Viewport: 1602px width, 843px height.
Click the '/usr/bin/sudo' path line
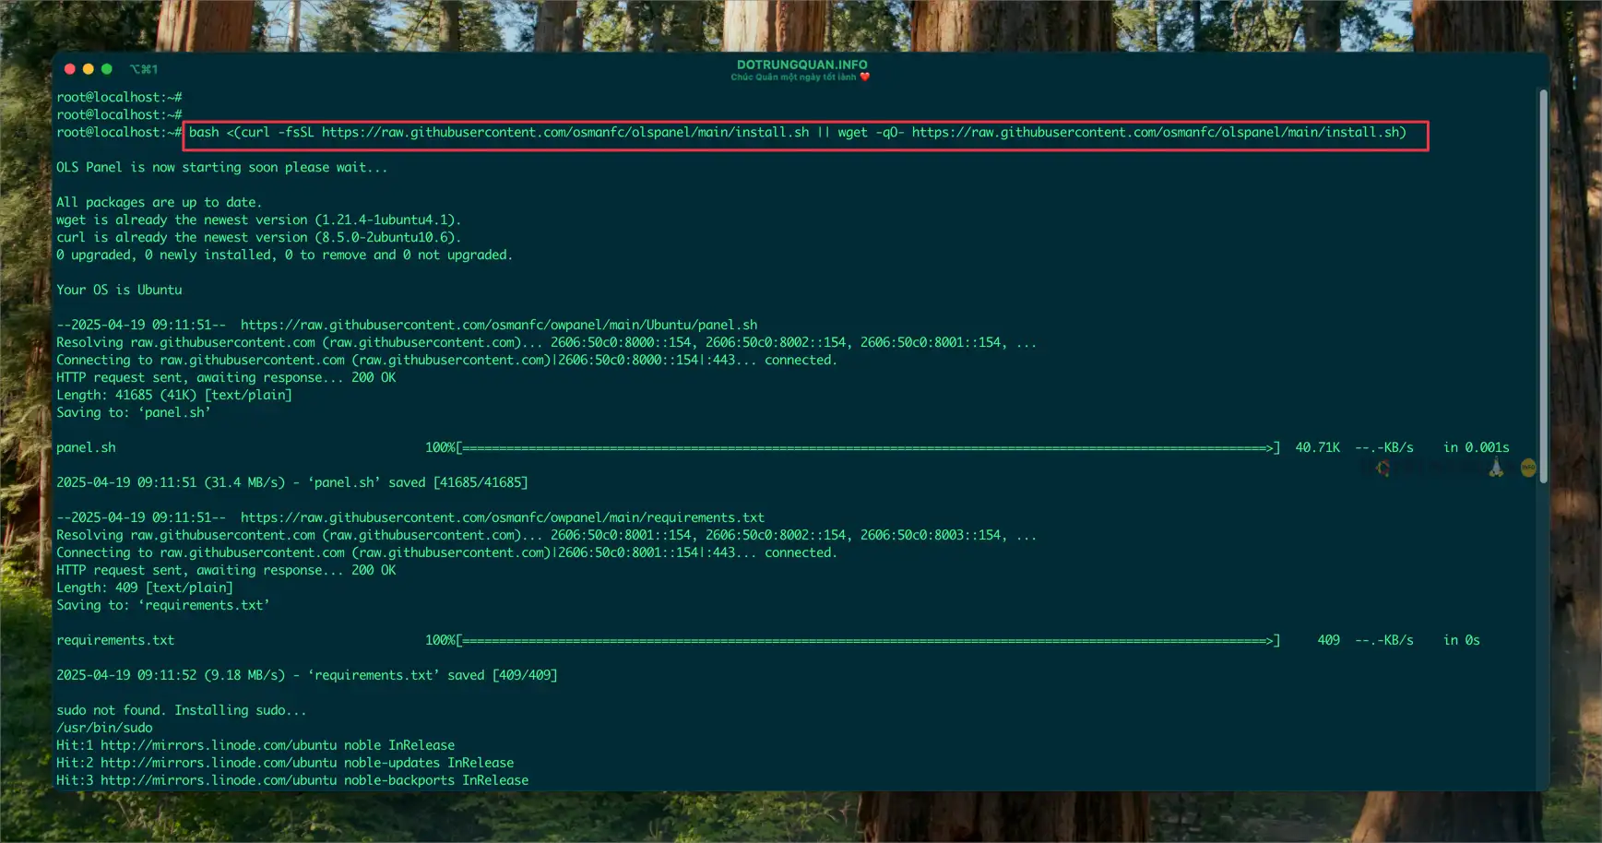[x=104, y=728]
